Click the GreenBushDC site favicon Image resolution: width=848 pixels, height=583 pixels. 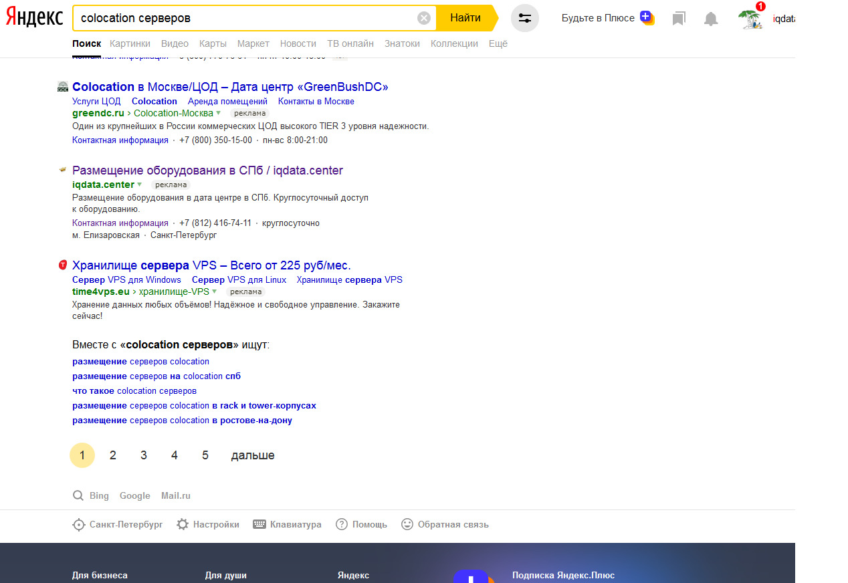click(63, 86)
